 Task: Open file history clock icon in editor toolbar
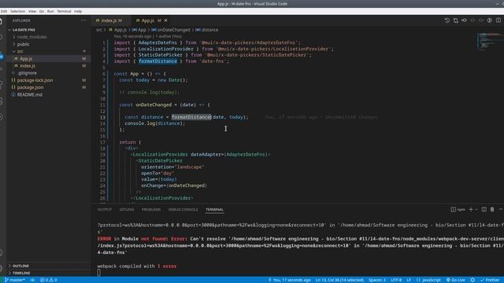[x=447, y=20]
